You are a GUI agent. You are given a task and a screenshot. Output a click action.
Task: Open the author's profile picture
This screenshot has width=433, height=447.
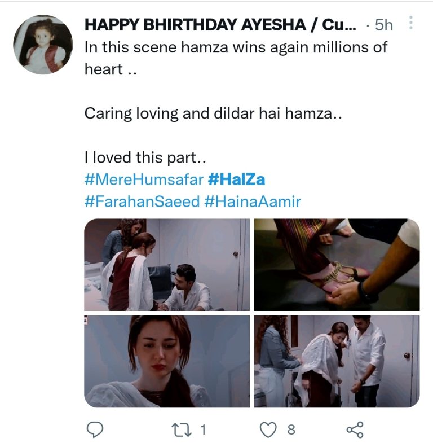[x=43, y=45]
